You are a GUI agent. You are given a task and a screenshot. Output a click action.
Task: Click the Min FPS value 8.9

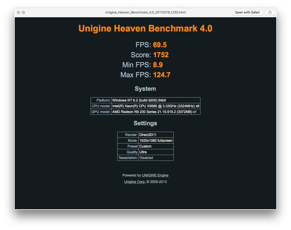158,65
